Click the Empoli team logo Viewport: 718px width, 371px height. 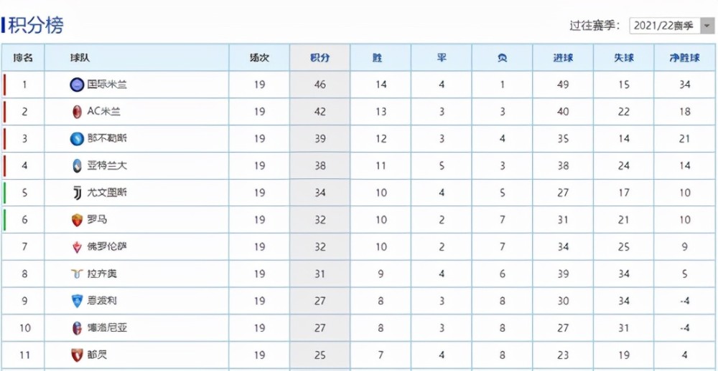(77, 301)
